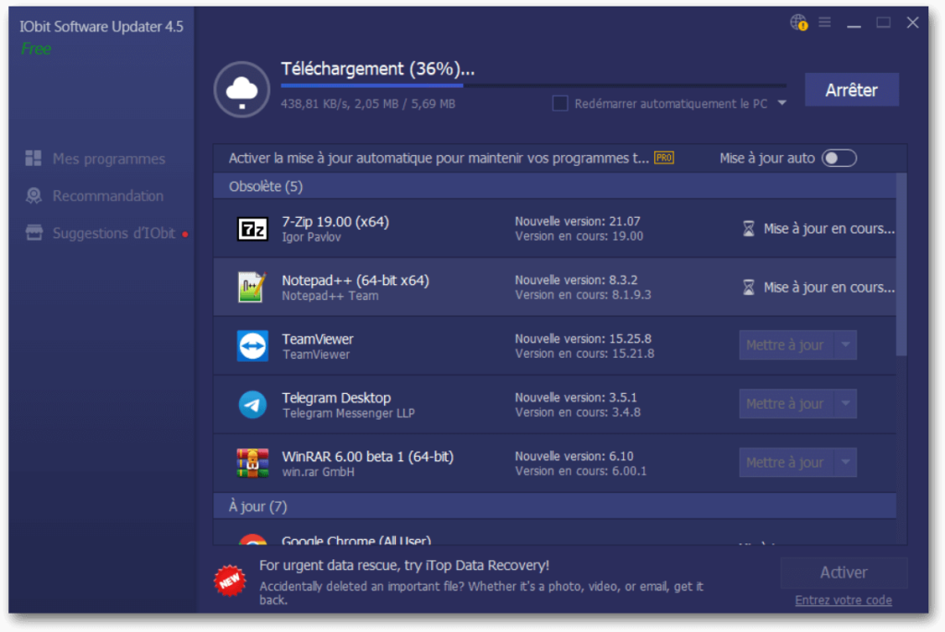This screenshot has height=632, width=945.
Task: Expand the Redémarrer automatiquement options arrow
Action: point(782,103)
